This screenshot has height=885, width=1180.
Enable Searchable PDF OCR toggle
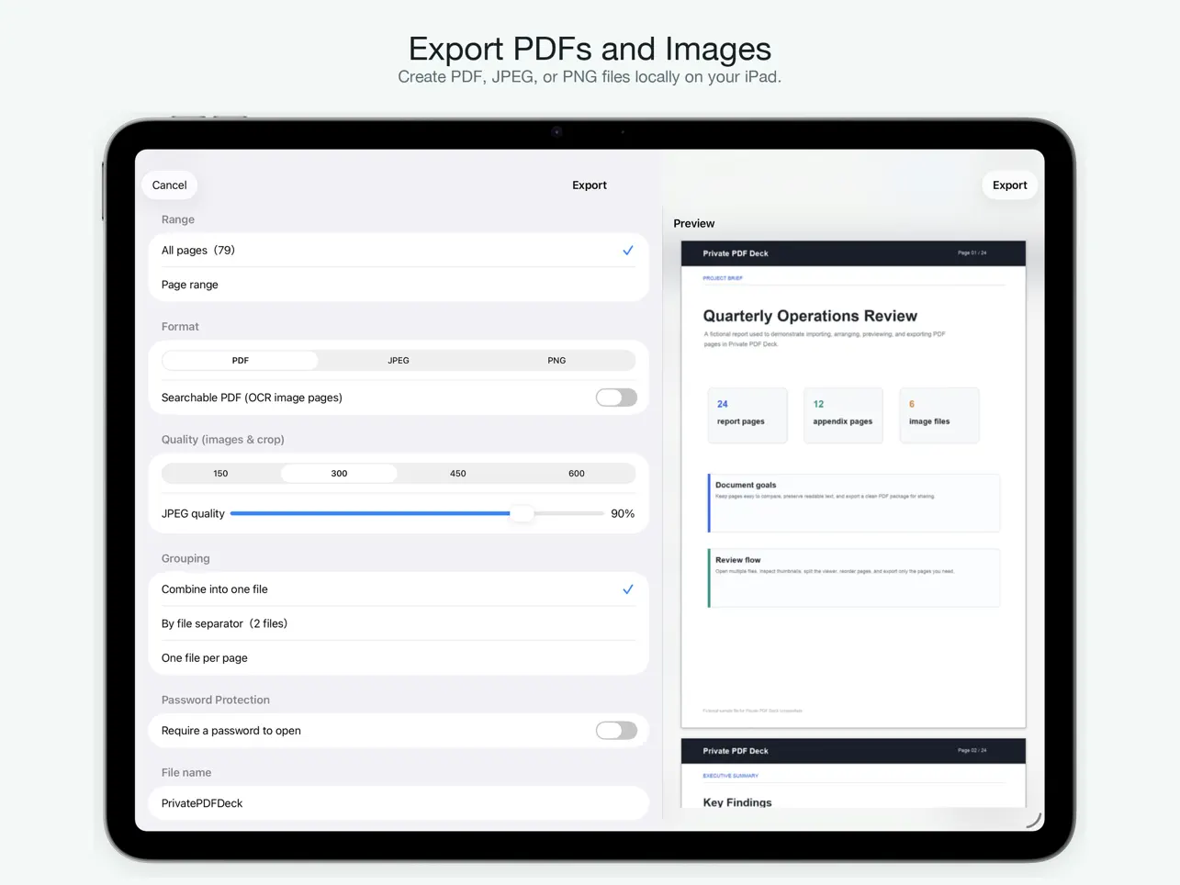[x=616, y=398]
